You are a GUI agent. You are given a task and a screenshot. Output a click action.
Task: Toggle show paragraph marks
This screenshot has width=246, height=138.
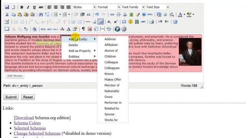[x=83, y=29]
